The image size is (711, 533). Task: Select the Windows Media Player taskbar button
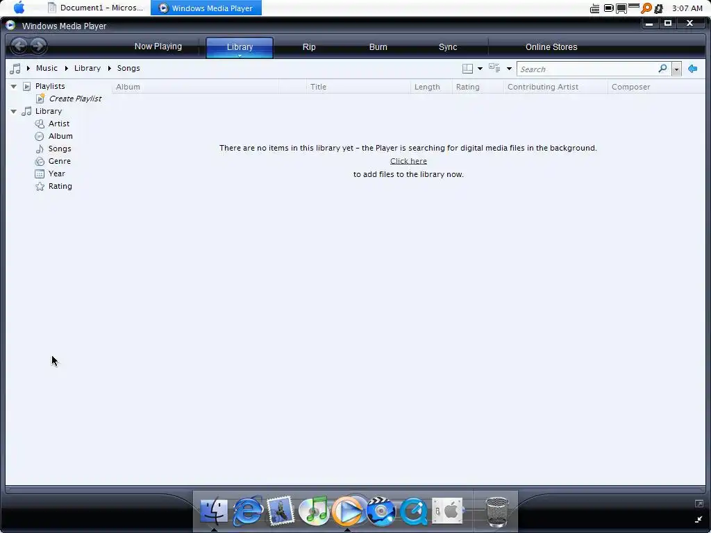[x=206, y=8]
